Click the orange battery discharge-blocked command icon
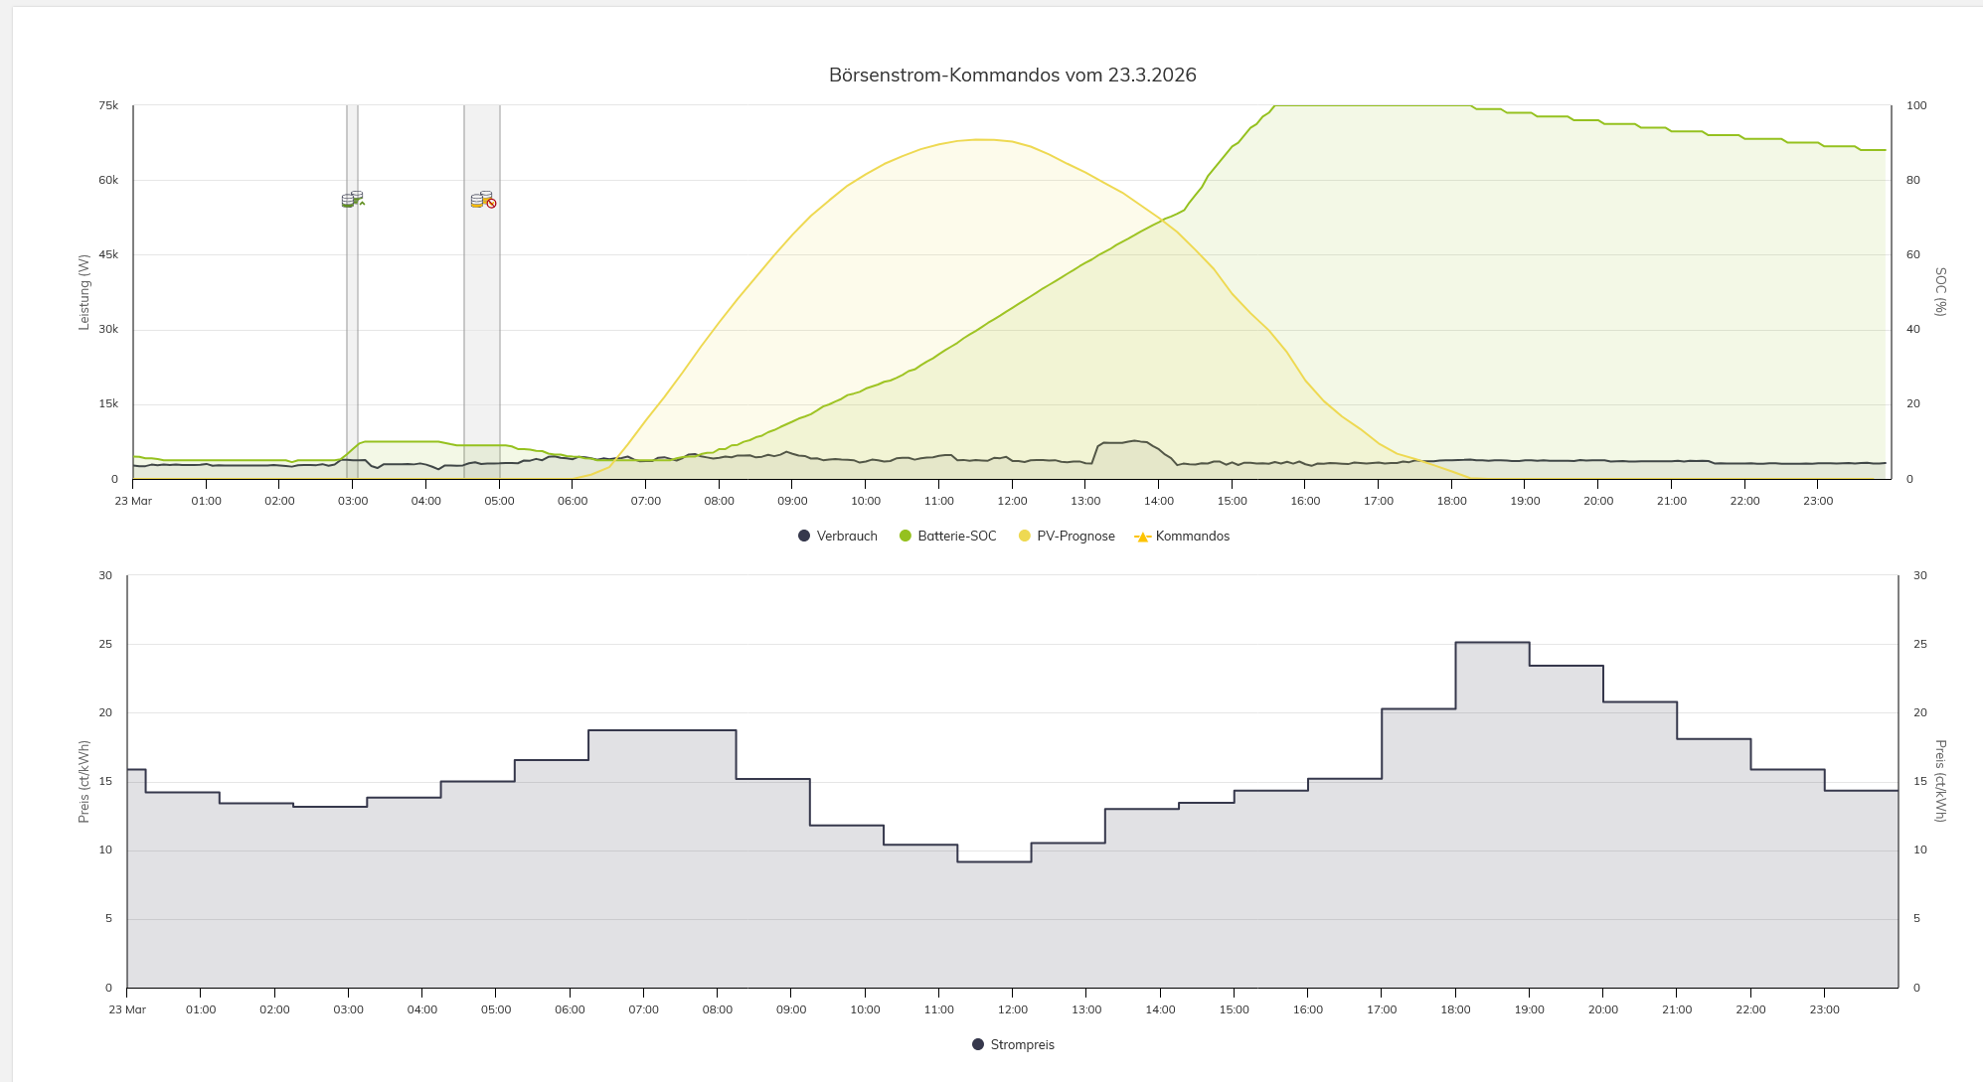1983x1082 pixels. click(x=482, y=201)
